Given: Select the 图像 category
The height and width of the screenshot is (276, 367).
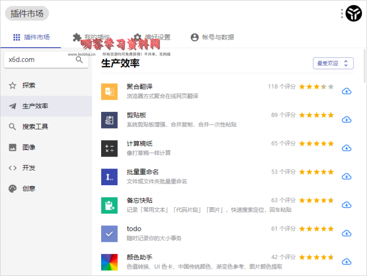Looking at the screenshot, I should tap(46, 148).
